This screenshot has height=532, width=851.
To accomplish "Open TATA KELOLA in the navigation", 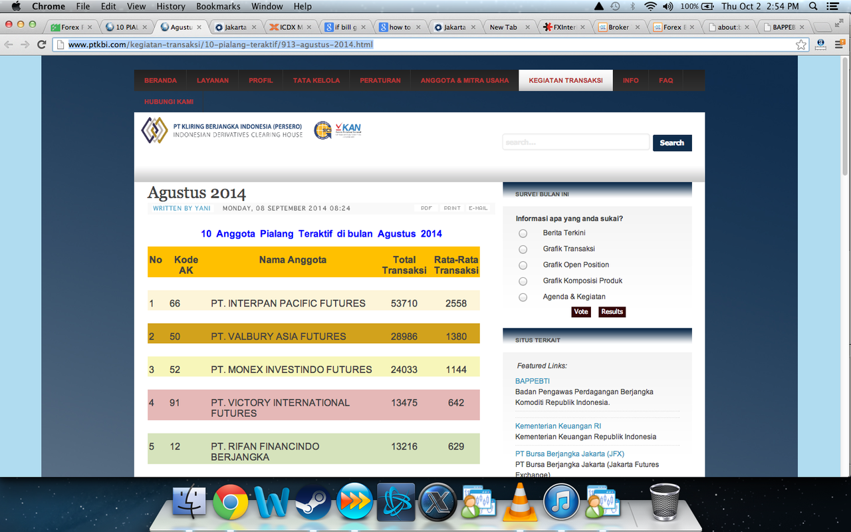I will point(316,80).
